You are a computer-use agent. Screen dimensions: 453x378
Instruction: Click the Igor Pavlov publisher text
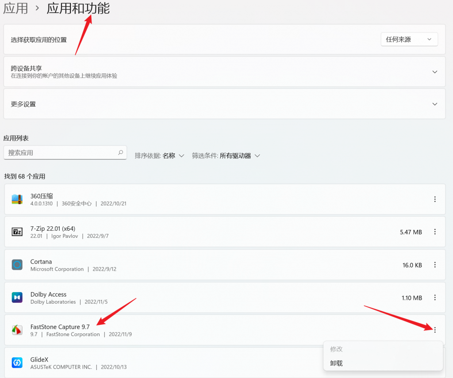pos(65,236)
